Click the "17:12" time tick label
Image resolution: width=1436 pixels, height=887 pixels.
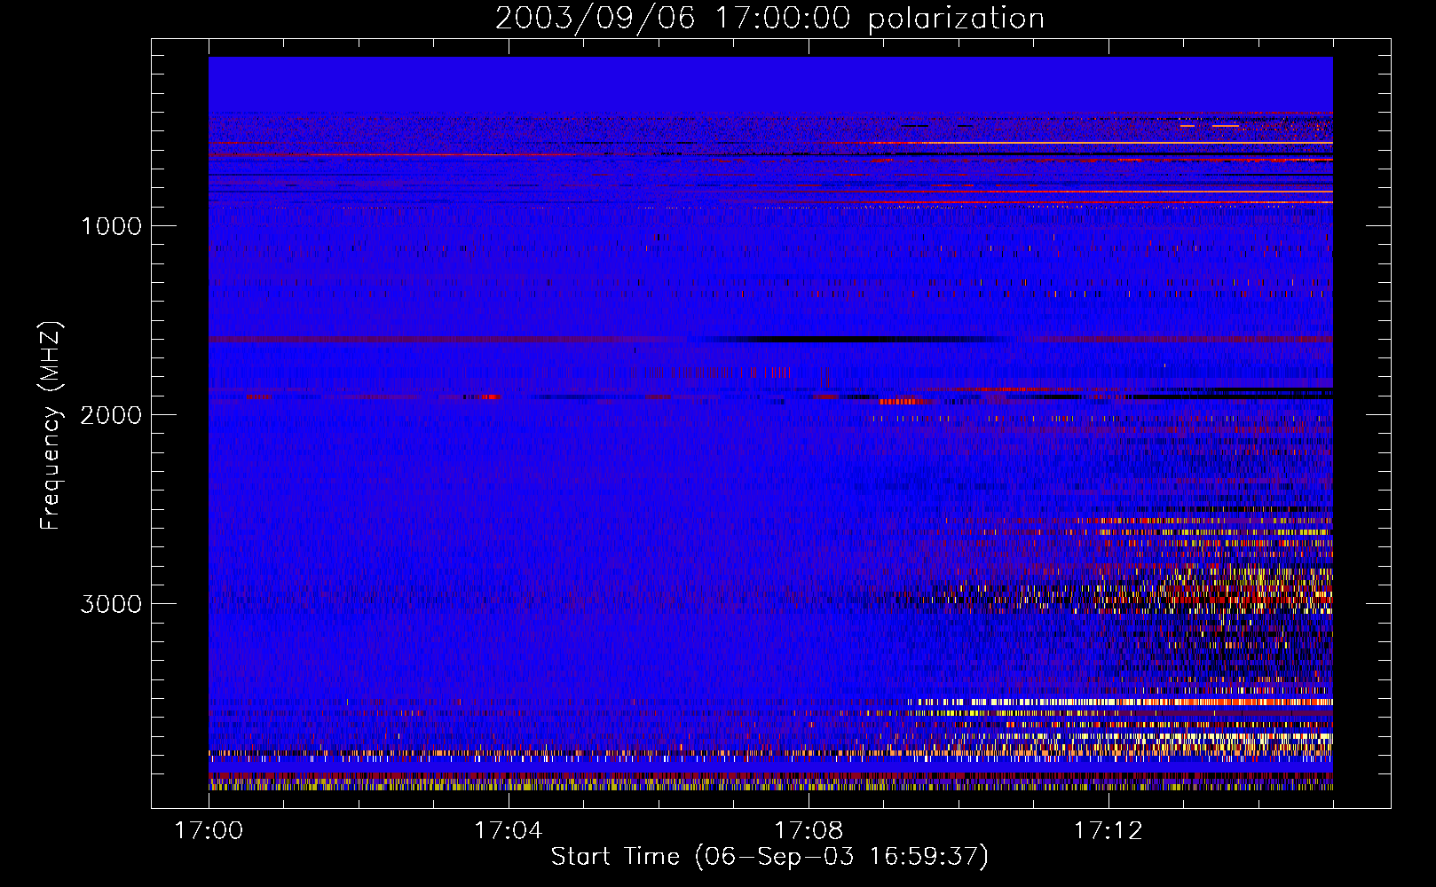pyautogui.click(x=1109, y=831)
